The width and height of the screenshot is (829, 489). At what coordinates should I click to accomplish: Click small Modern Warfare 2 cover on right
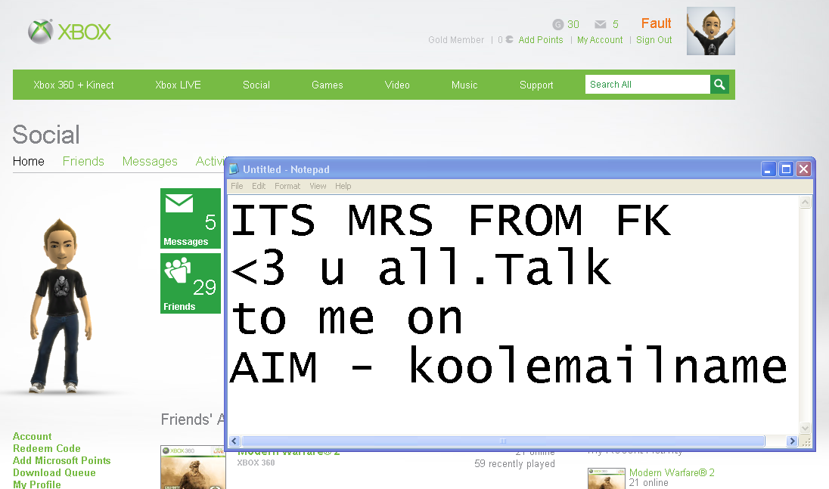[x=607, y=478]
